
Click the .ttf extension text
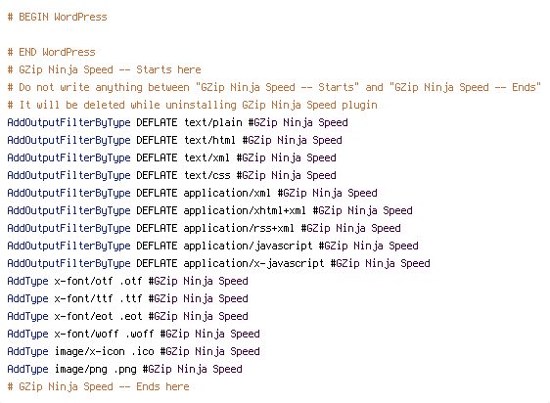pos(131,298)
